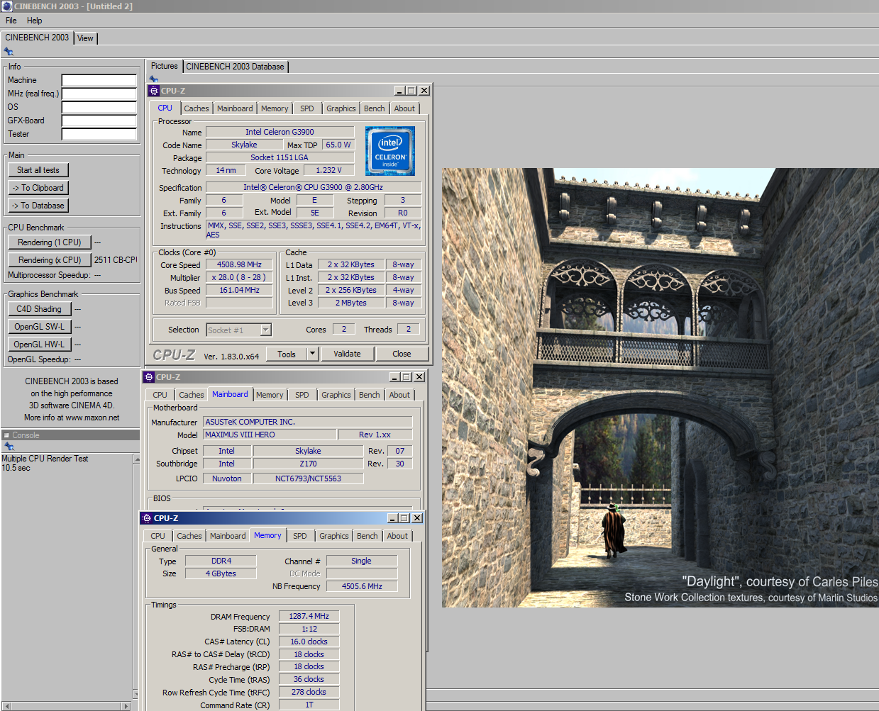Switch to CINEBENCH 2003 Database tab
The width and height of the screenshot is (879, 711).
pos(235,67)
